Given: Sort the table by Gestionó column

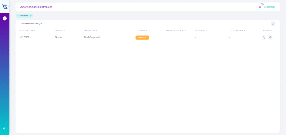Looking at the screenshot, I should [x=201, y=31].
